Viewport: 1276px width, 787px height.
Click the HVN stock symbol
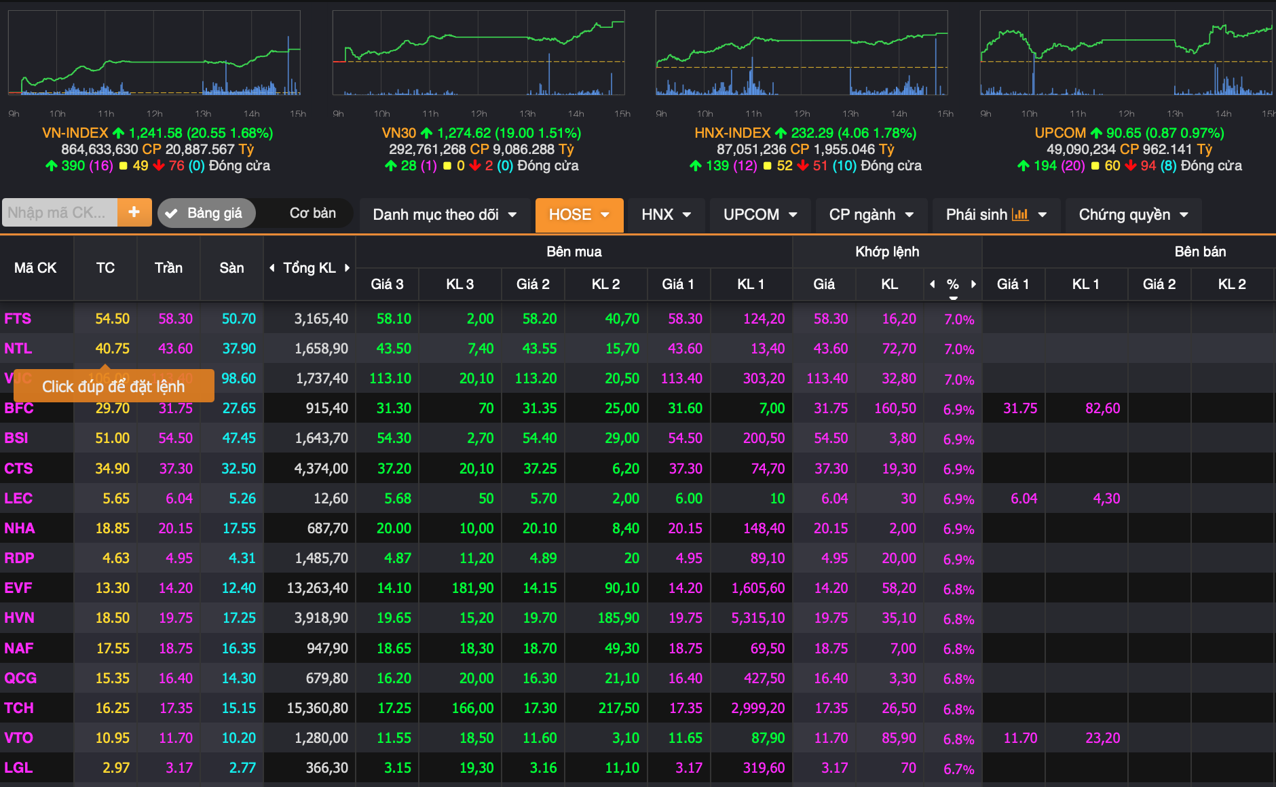coord(19,618)
